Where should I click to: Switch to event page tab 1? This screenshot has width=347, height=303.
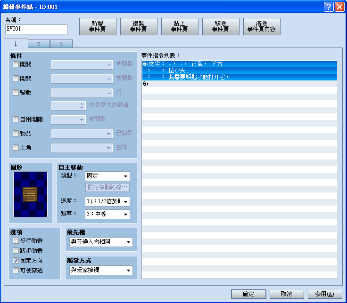click(x=16, y=43)
